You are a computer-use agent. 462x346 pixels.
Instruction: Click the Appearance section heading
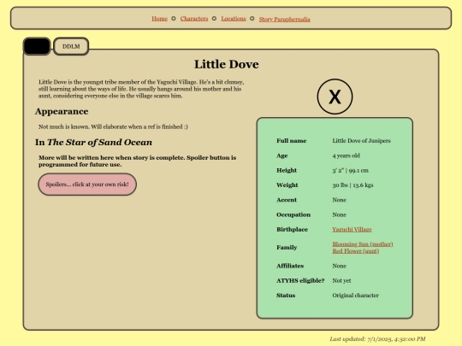click(x=62, y=111)
